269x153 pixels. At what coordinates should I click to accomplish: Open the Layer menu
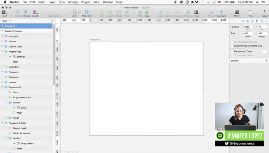pos(52,2)
